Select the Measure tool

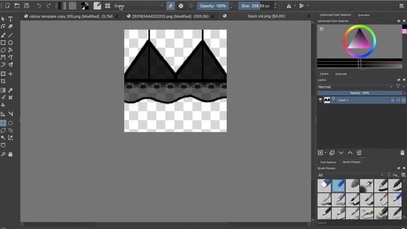point(10,114)
